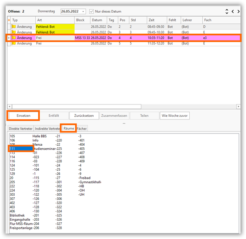
Task: Go to previous day with left arrow
Action: tap(233, 12)
